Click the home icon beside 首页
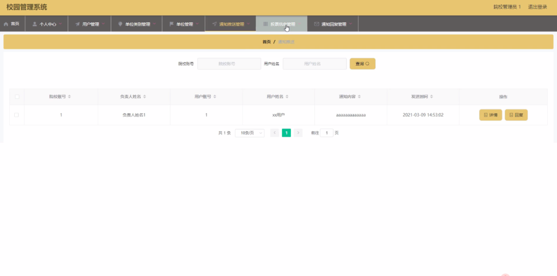Screen dimensions: 557x276 pyautogui.click(x=6, y=24)
